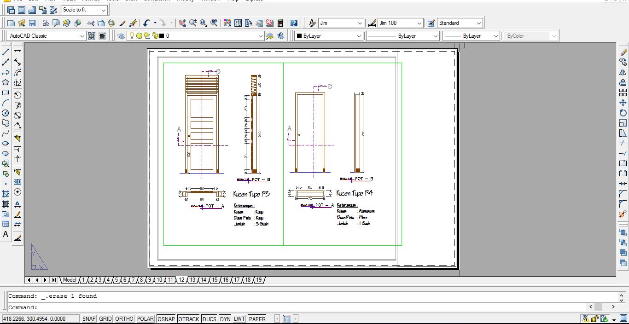This screenshot has width=629, height=324.
Task: Open the Layer Properties Manager icon
Action: 121,36
